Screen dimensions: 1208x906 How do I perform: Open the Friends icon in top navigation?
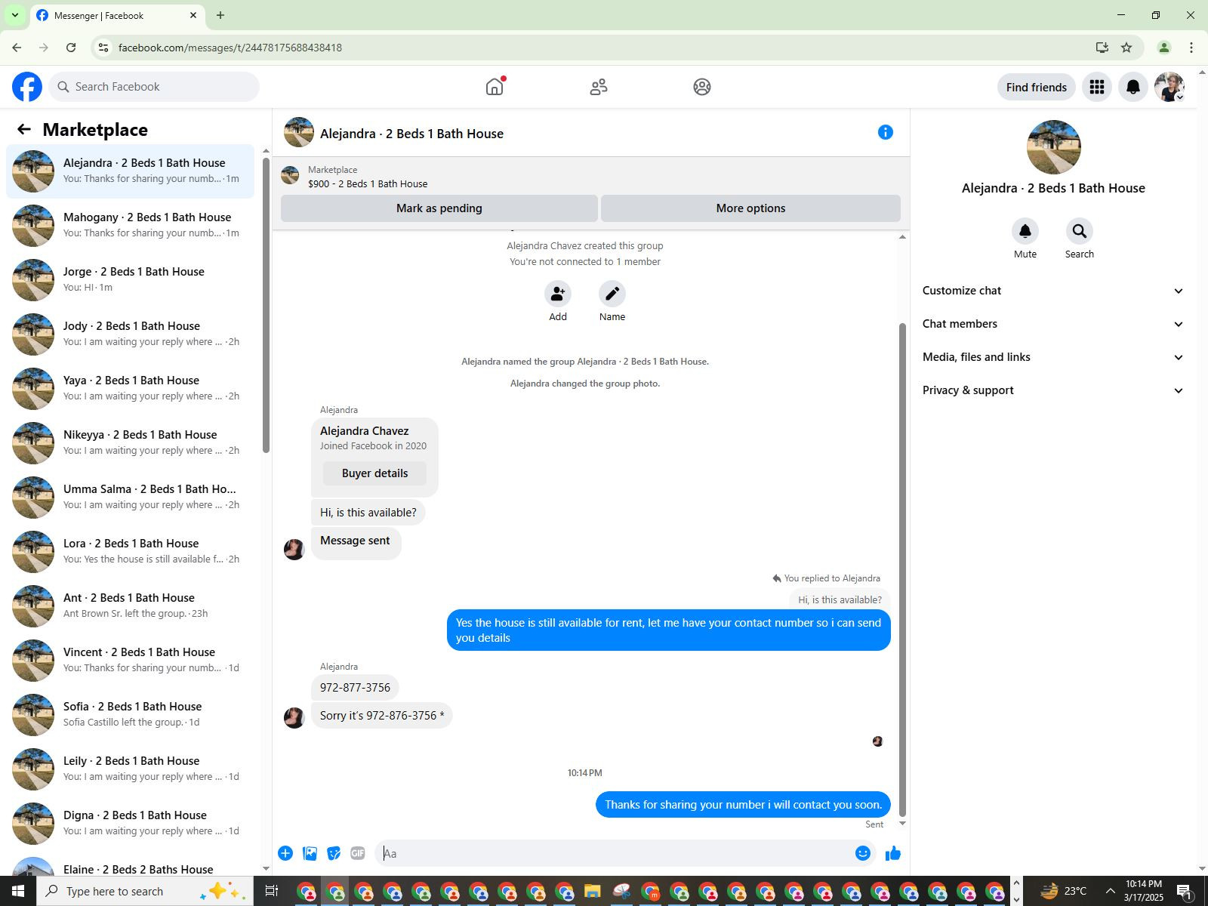click(x=599, y=87)
